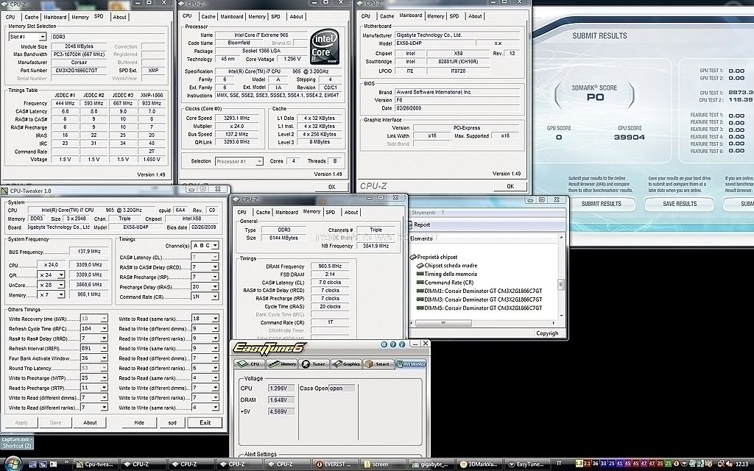Open the EasyTune taskbar button
This screenshot has height=471, width=754.
tap(526, 464)
